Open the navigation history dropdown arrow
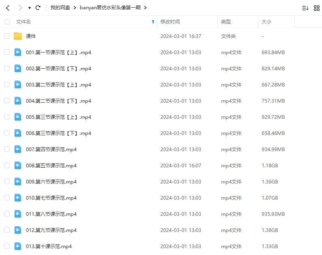This screenshot has width=322, height=255. click(30, 8)
